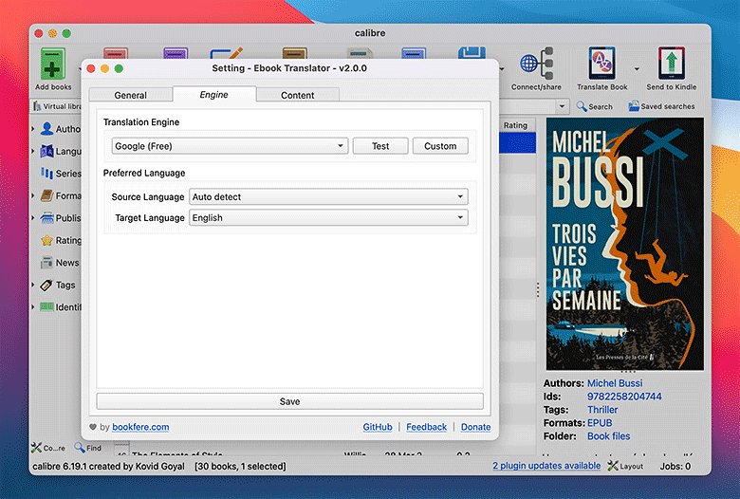Click the Custom engine button
Image resolution: width=740 pixels, height=499 pixels.
pos(440,146)
